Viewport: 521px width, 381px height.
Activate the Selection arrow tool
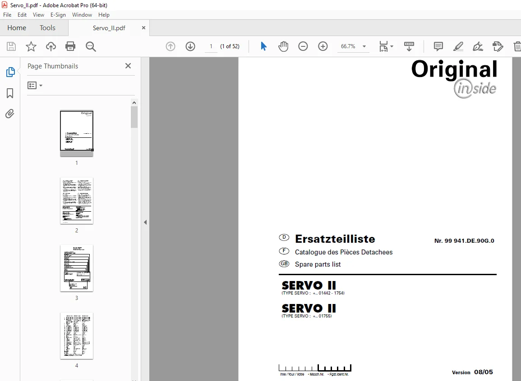click(x=263, y=46)
